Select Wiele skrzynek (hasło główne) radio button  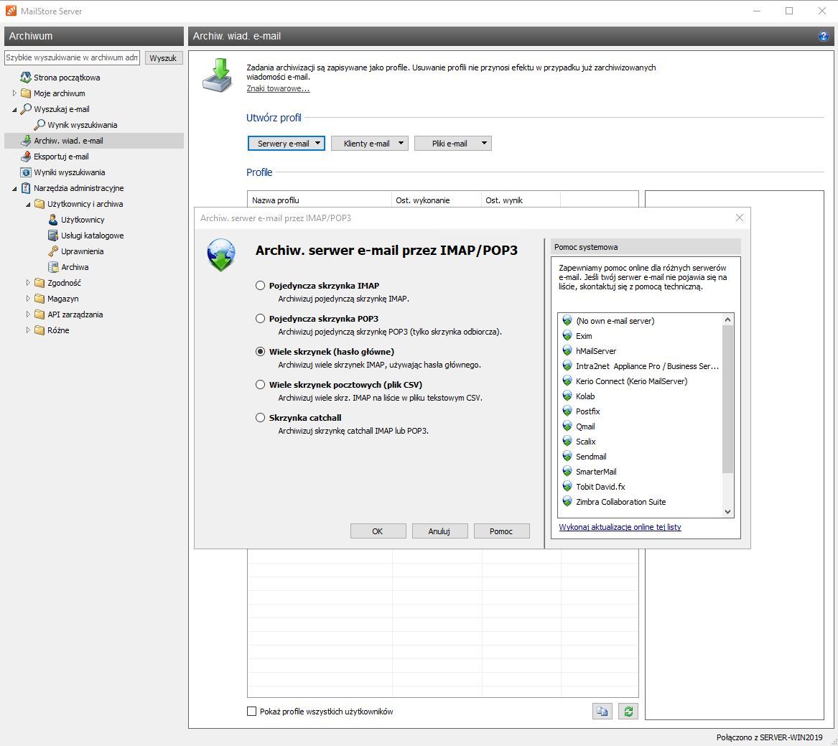pyautogui.click(x=260, y=352)
